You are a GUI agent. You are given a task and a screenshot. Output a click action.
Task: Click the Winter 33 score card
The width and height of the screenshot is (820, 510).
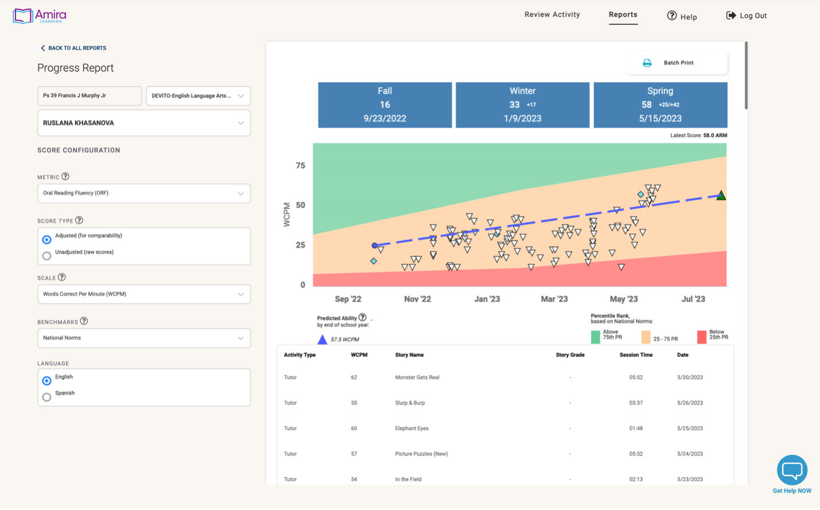coord(522,104)
